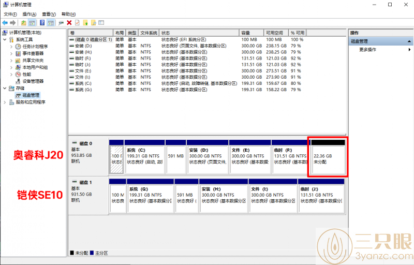Expand 事件查看器 chevron
Viewport: 414px width, 265px height.
point(11,53)
